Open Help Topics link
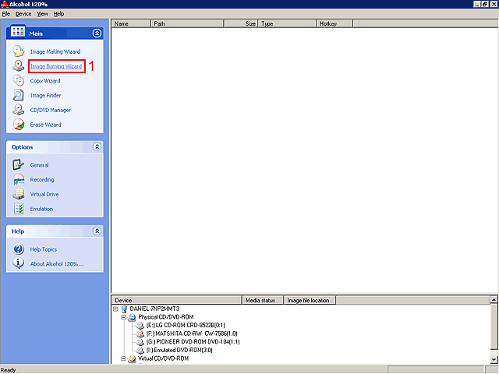The height and width of the screenshot is (374, 499). click(x=44, y=249)
